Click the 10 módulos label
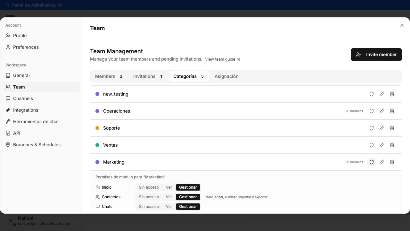This screenshot has width=410, height=231. coord(355,111)
